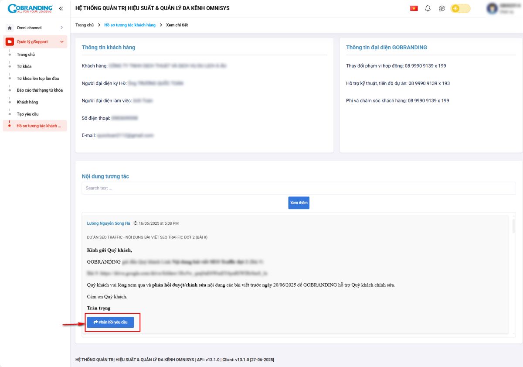Click the Phản hồi yêu cầu button
This screenshot has height=367, width=523.
coord(110,322)
